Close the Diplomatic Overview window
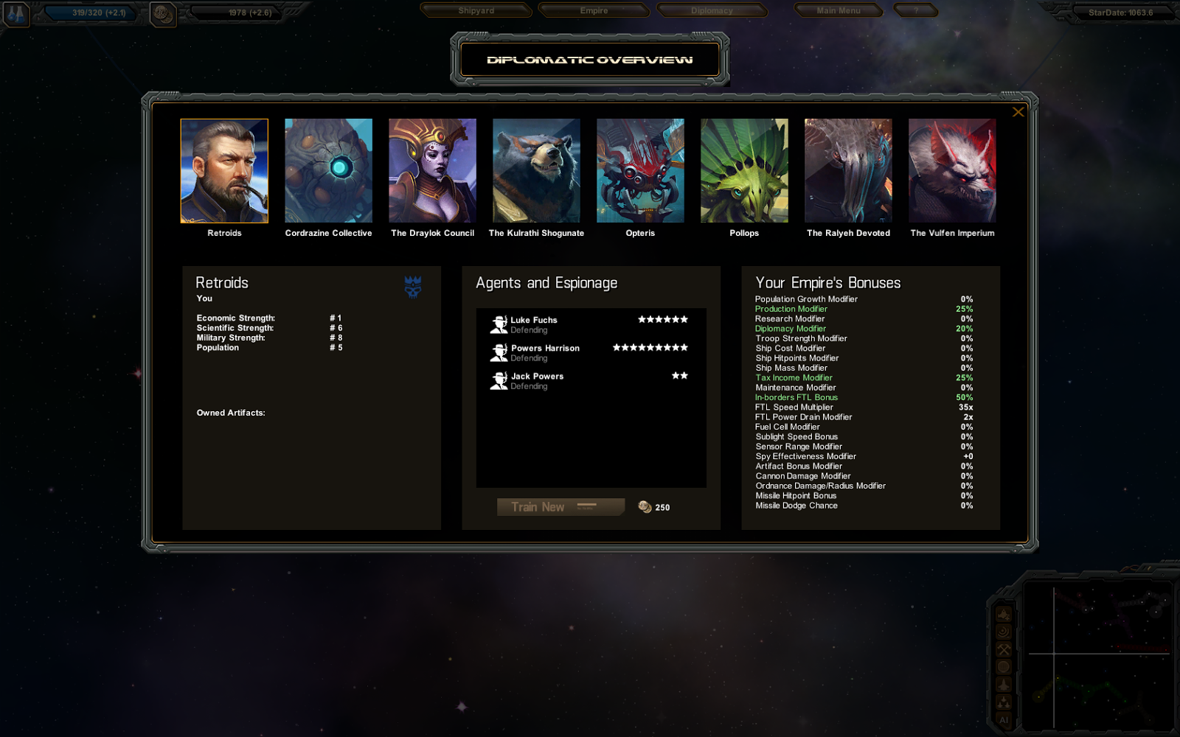This screenshot has height=737, width=1180. point(1018,112)
